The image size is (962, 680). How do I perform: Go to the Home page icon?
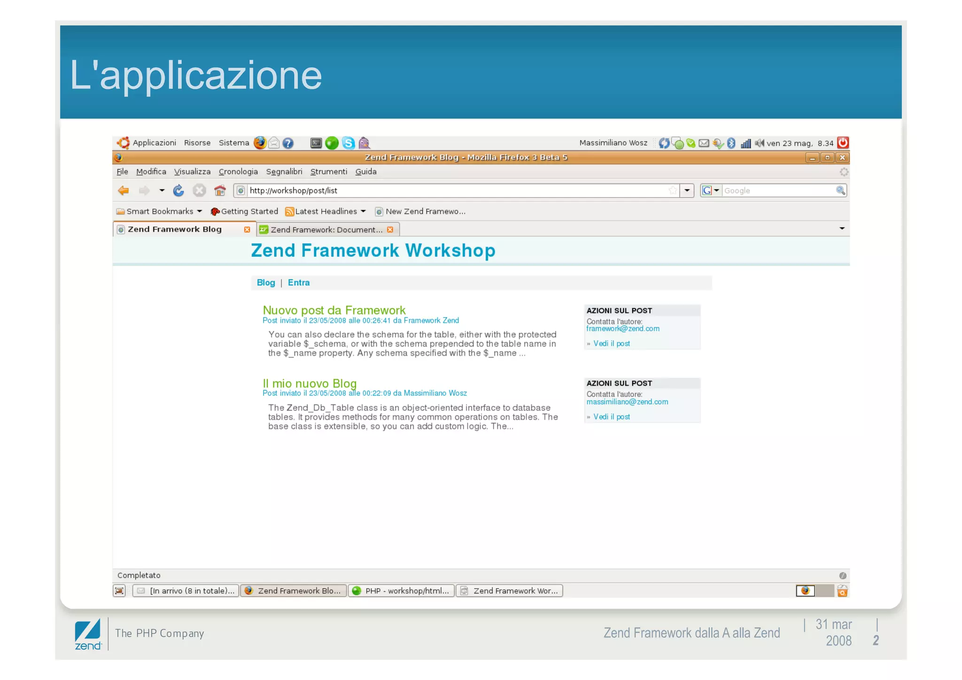click(220, 190)
